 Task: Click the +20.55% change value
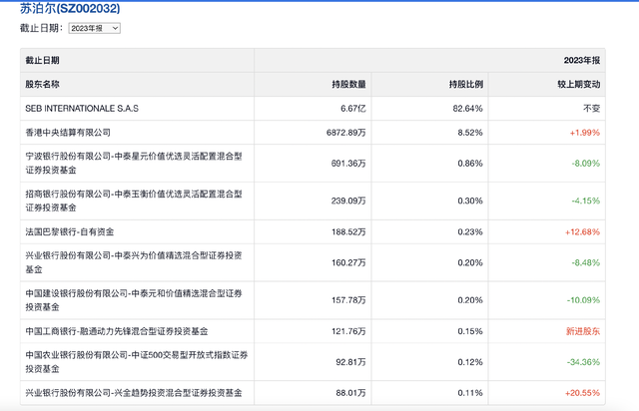[582, 393]
